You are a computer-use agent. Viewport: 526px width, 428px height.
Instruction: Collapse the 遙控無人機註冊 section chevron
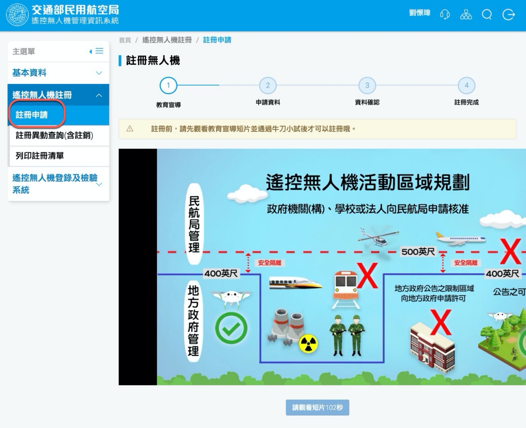(99, 95)
